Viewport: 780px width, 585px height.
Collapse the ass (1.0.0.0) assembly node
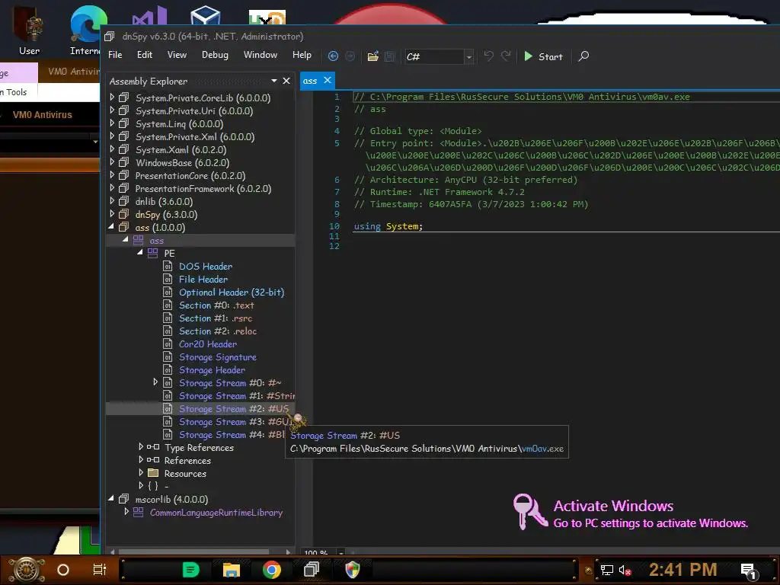pyautogui.click(x=111, y=227)
